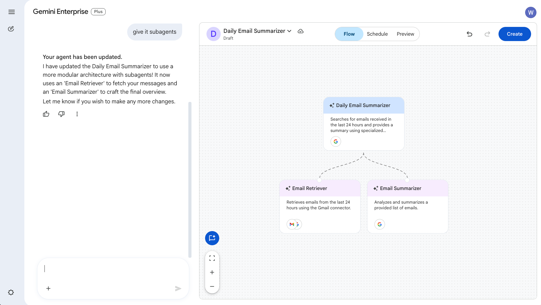Redo the agent change
The image size is (541, 305).
coord(487,34)
